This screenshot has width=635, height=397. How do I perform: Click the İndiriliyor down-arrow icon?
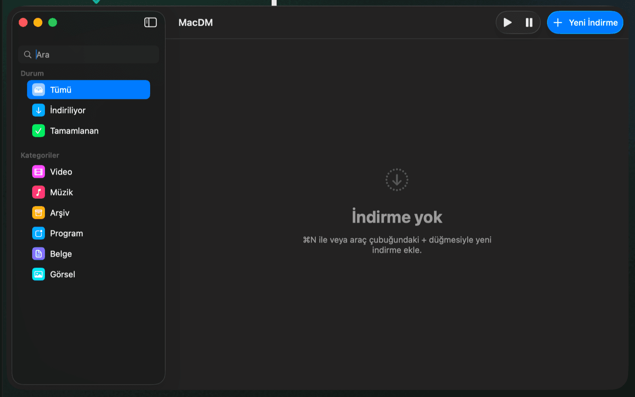(x=39, y=110)
